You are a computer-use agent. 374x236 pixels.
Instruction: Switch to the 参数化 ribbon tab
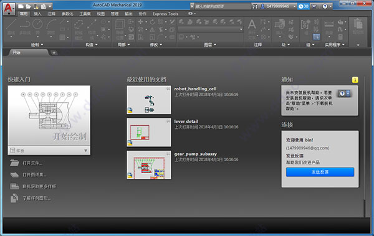67,14
